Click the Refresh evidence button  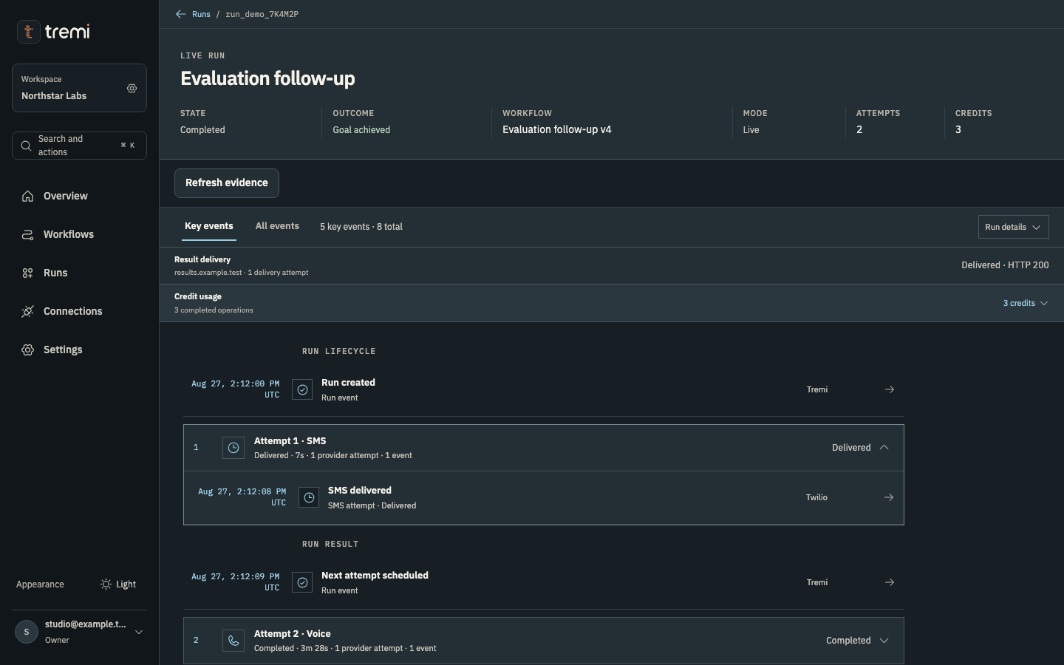(227, 183)
